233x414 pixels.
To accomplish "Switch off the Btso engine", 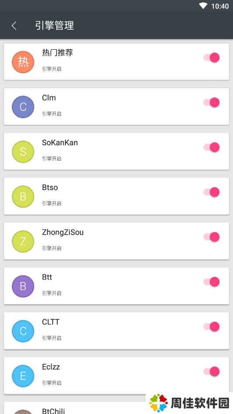I will [x=212, y=192].
